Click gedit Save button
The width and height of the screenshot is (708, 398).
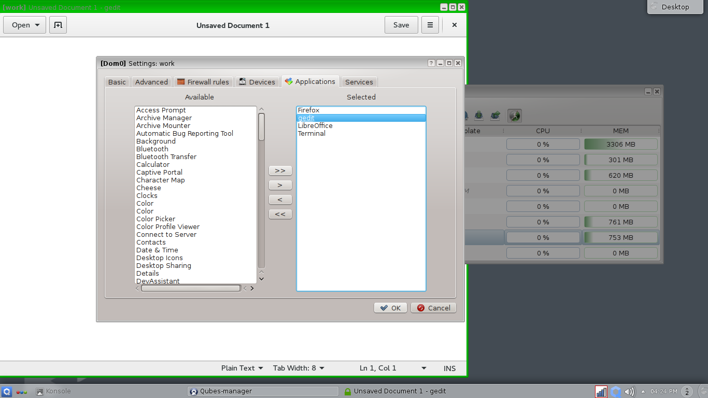pyautogui.click(x=401, y=25)
